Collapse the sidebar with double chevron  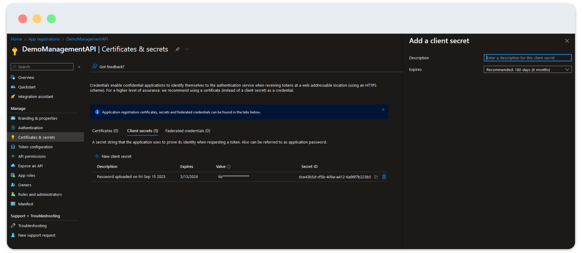click(x=79, y=67)
